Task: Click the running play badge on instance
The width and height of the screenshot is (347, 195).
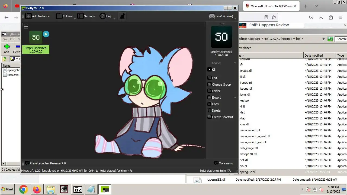Action: (x=46, y=34)
